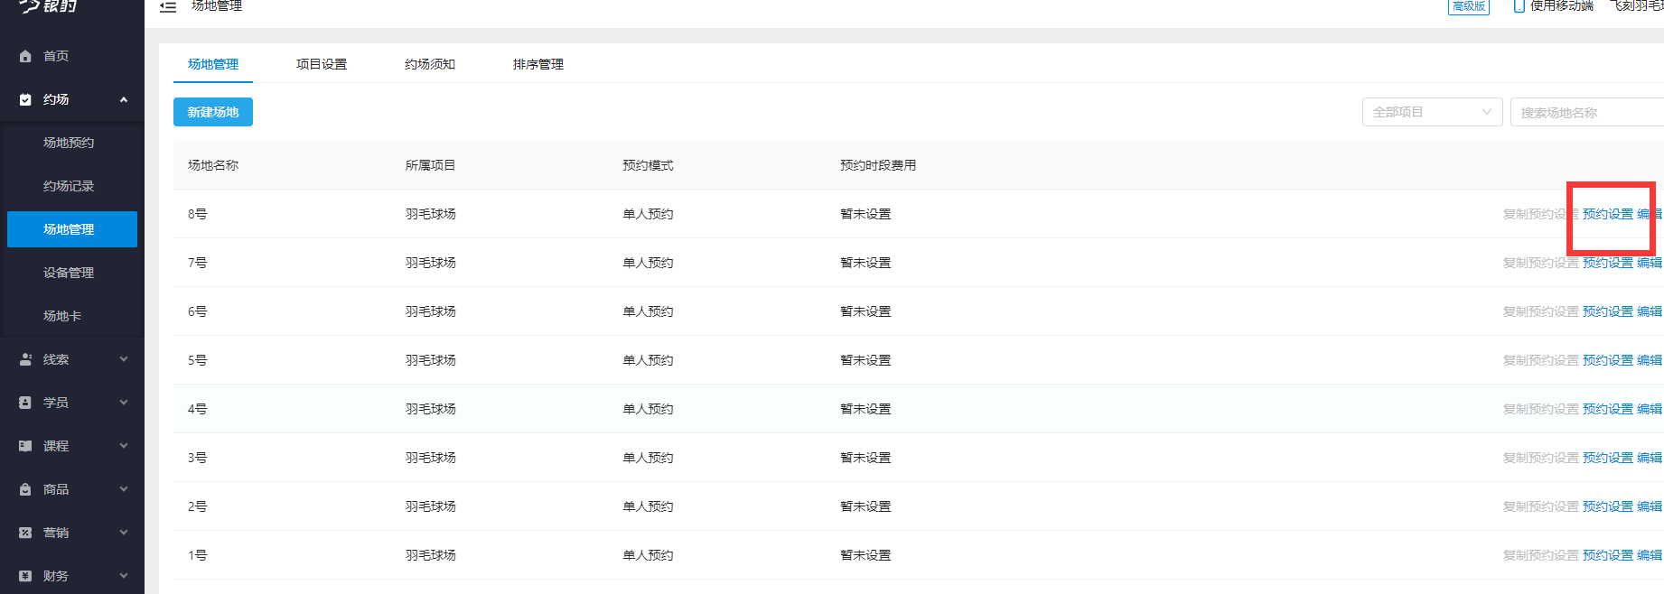Click the 线索 people icon
Viewport: 1664px width, 594px height.
pyautogui.click(x=25, y=359)
